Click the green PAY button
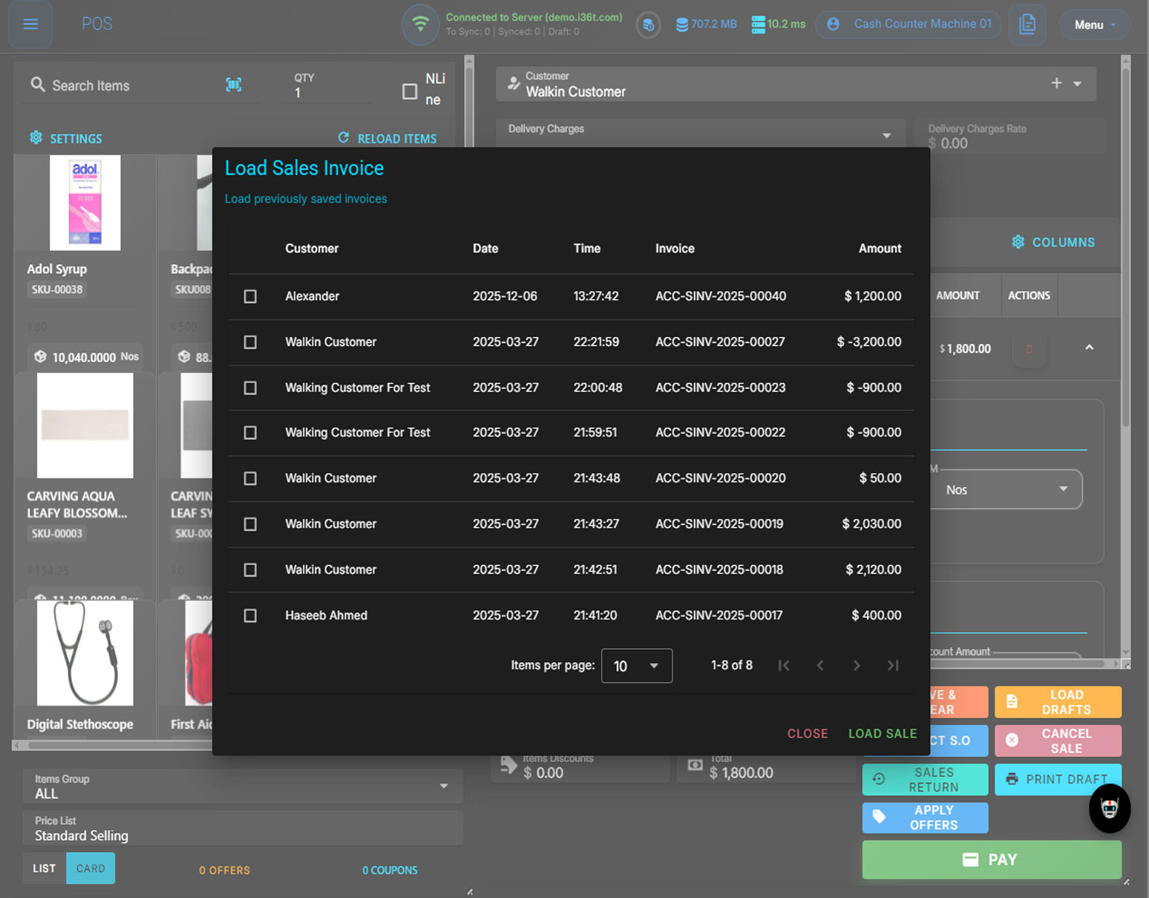Screen dimensions: 1149x898 [991, 859]
